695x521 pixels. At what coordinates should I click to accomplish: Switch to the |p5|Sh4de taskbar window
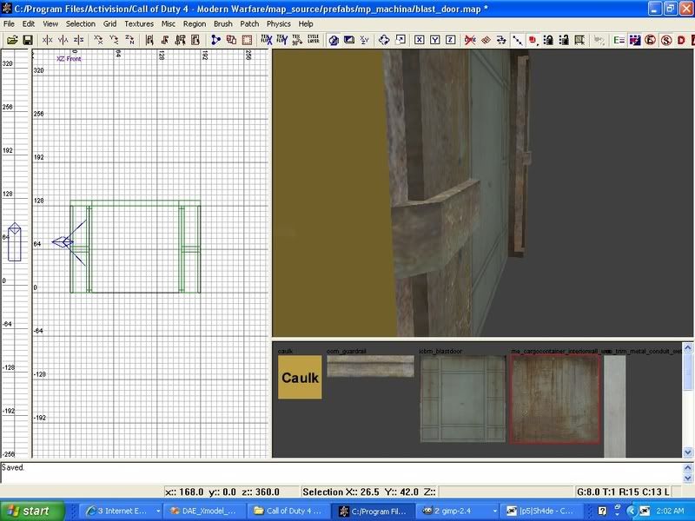coord(541,511)
